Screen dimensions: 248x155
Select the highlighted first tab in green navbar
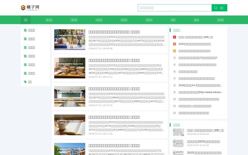[26, 20]
